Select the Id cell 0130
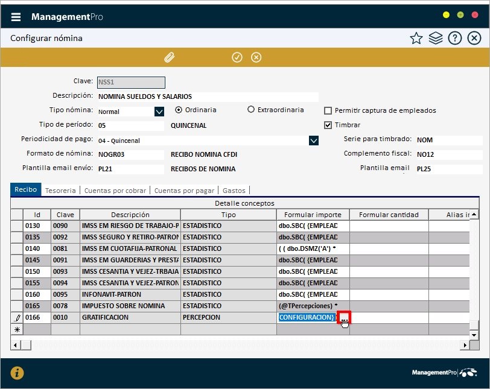 coord(37,226)
